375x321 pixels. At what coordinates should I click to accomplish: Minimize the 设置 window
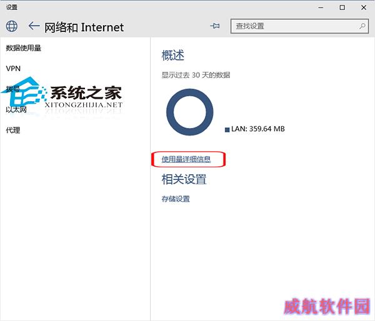321,7
